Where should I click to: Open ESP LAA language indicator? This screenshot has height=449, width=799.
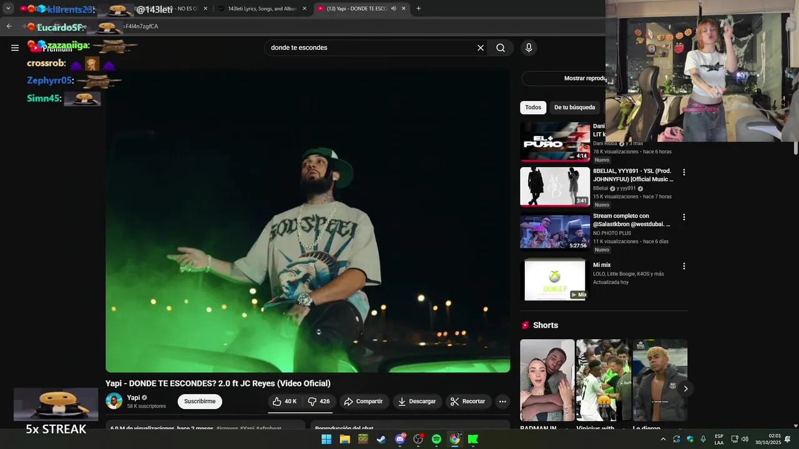coord(719,439)
